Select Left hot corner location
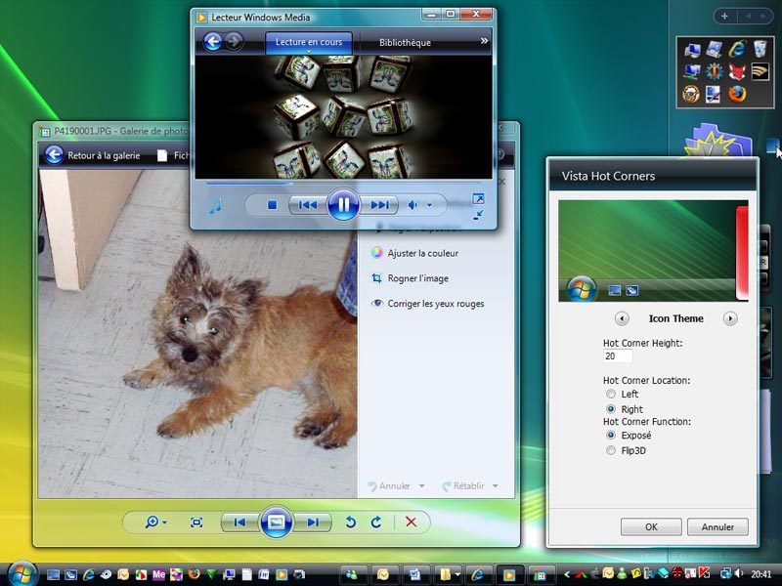 pyautogui.click(x=612, y=395)
